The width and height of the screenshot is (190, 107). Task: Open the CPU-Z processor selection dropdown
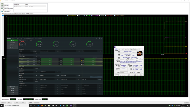point(124,72)
